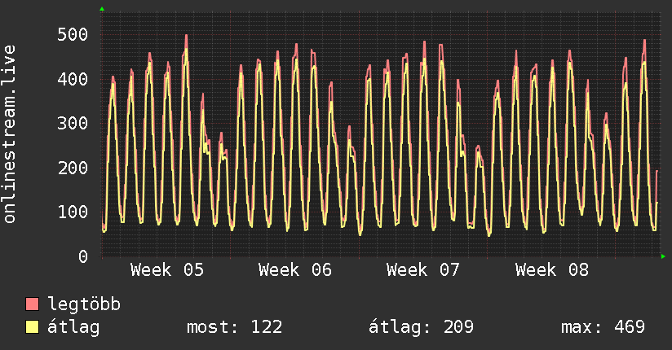This screenshot has width=672, height=350.
Task: Click the 200 y-axis tick label
Action: [73, 168]
